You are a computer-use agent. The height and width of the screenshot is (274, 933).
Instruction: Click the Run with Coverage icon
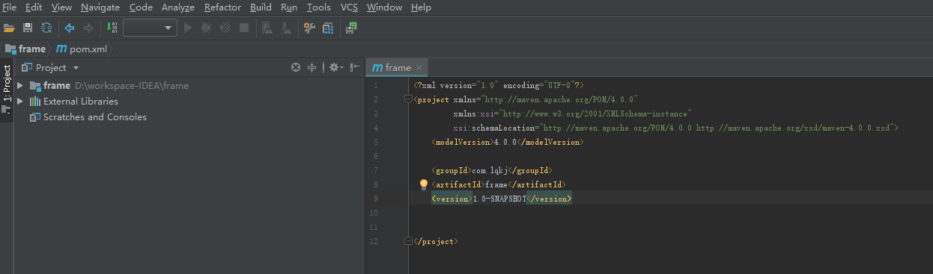(x=225, y=28)
